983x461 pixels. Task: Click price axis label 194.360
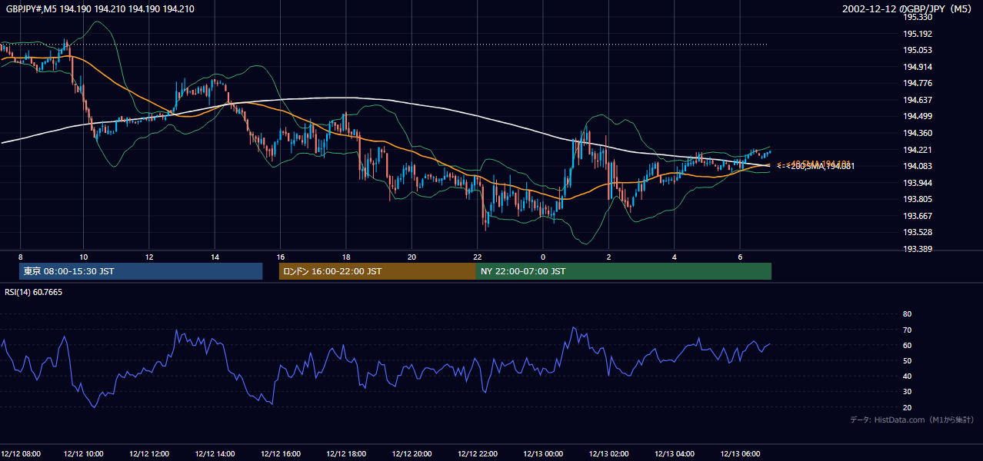918,133
